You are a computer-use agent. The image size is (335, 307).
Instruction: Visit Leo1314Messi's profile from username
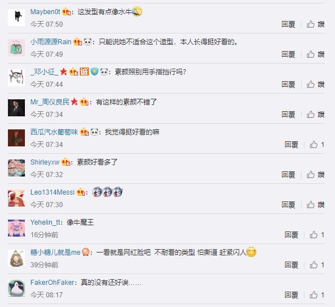(x=52, y=192)
